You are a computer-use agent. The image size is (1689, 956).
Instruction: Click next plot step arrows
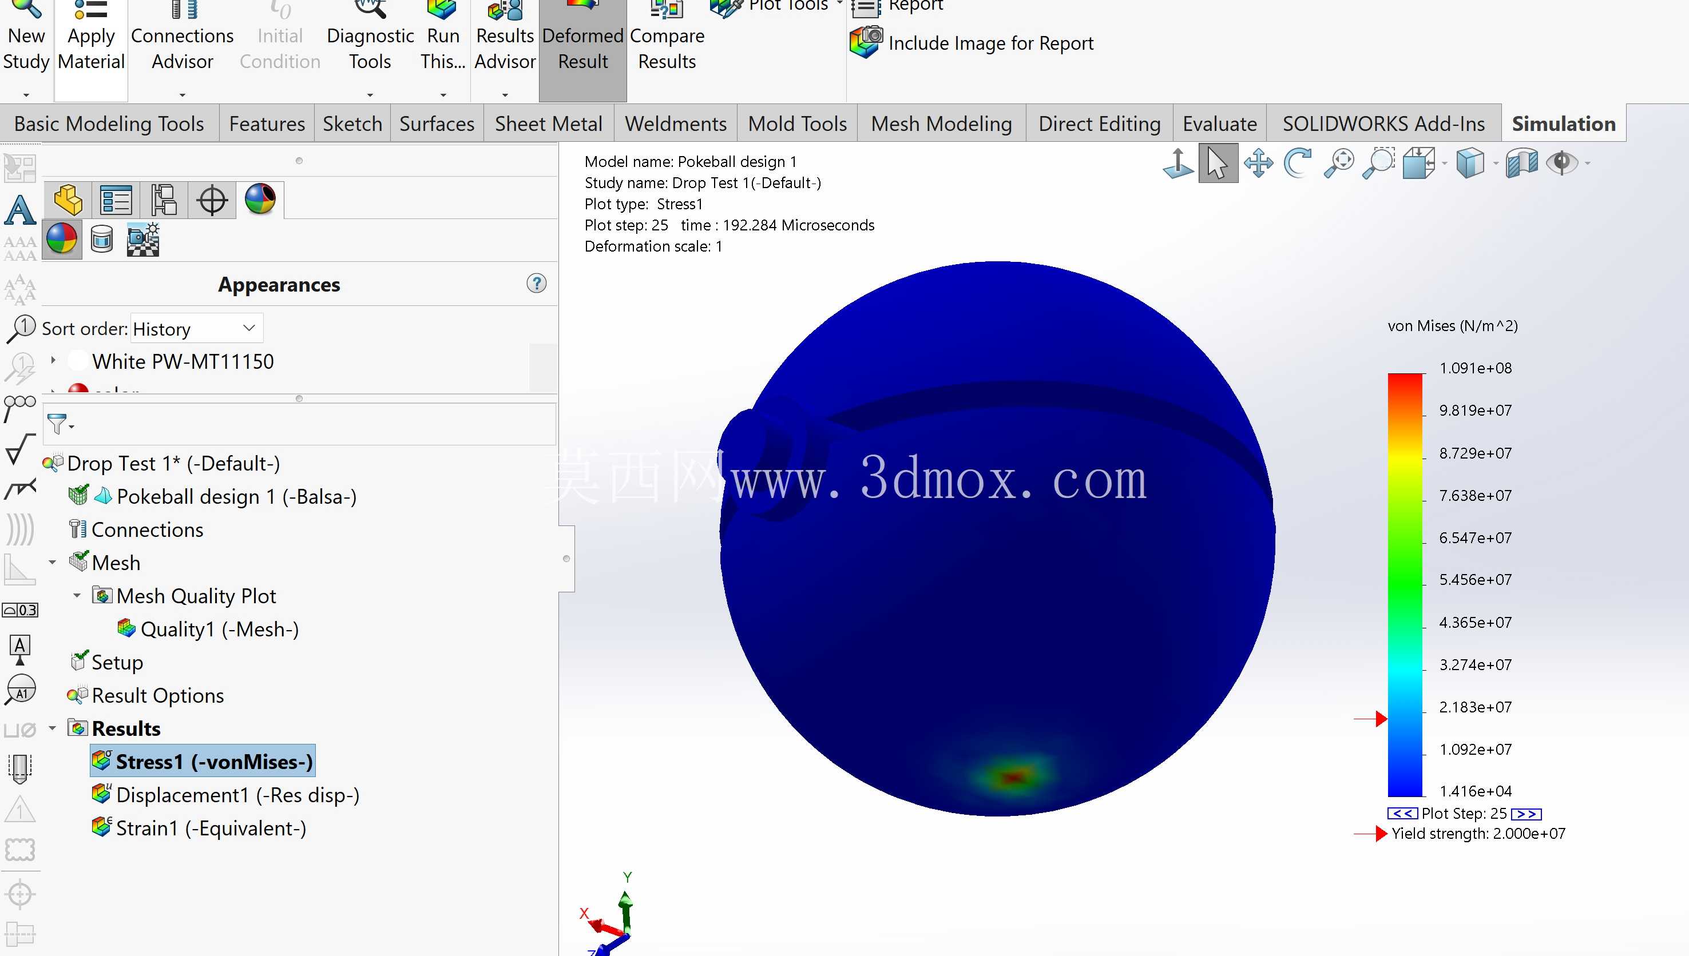click(x=1526, y=814)
